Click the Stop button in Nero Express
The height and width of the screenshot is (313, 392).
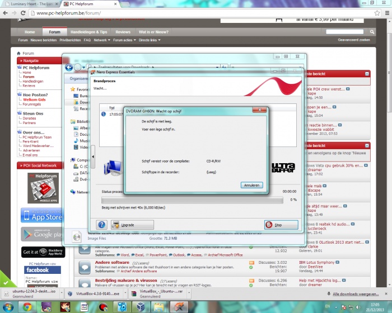pyautogui.click(x=281, y=225)
